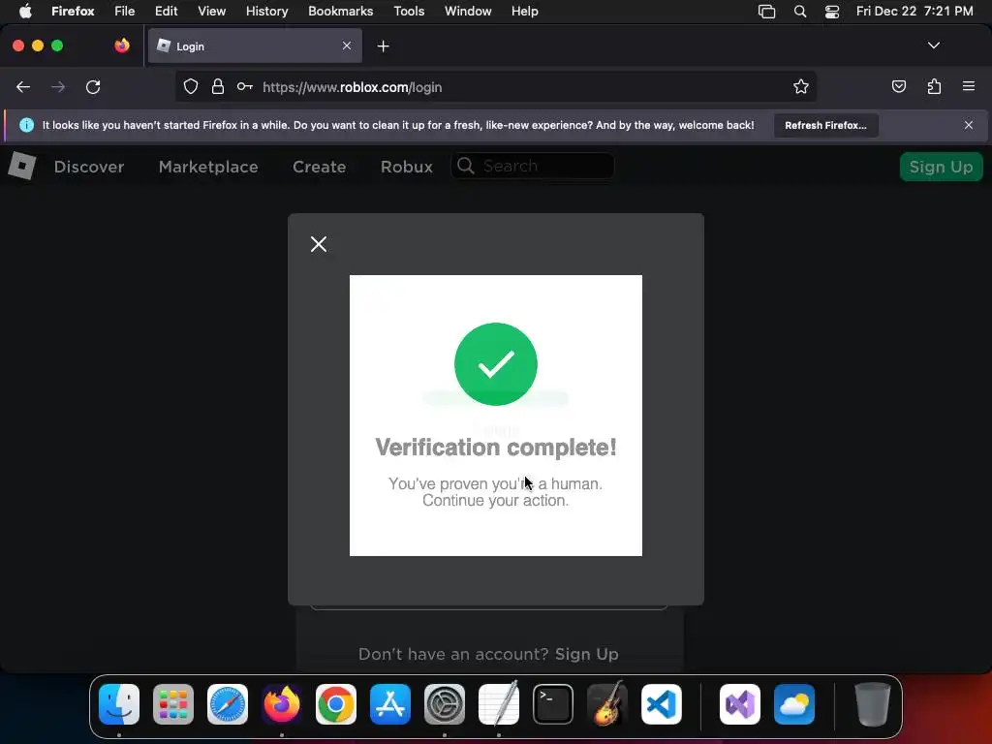Open the Robux page link
Image resolution: width=992 pixels, height=744 pixels.
point(406,167)
